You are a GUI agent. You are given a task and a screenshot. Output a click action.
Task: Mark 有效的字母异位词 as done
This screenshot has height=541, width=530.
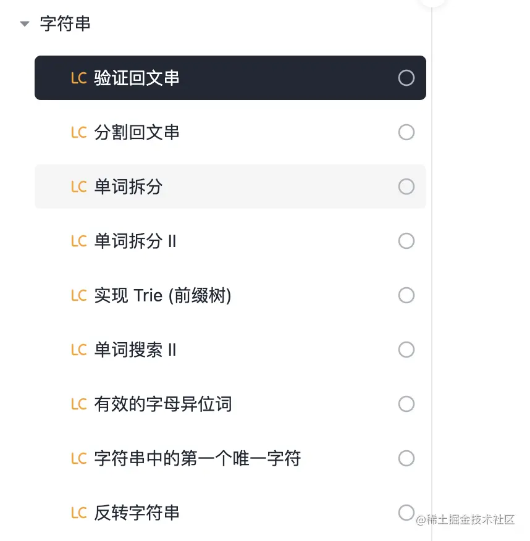point(406,404)
